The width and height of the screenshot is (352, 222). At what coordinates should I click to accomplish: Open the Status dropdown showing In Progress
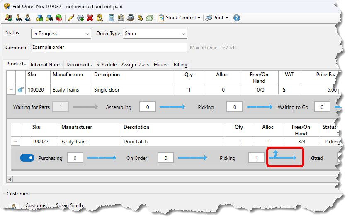(x=61, y=34)
